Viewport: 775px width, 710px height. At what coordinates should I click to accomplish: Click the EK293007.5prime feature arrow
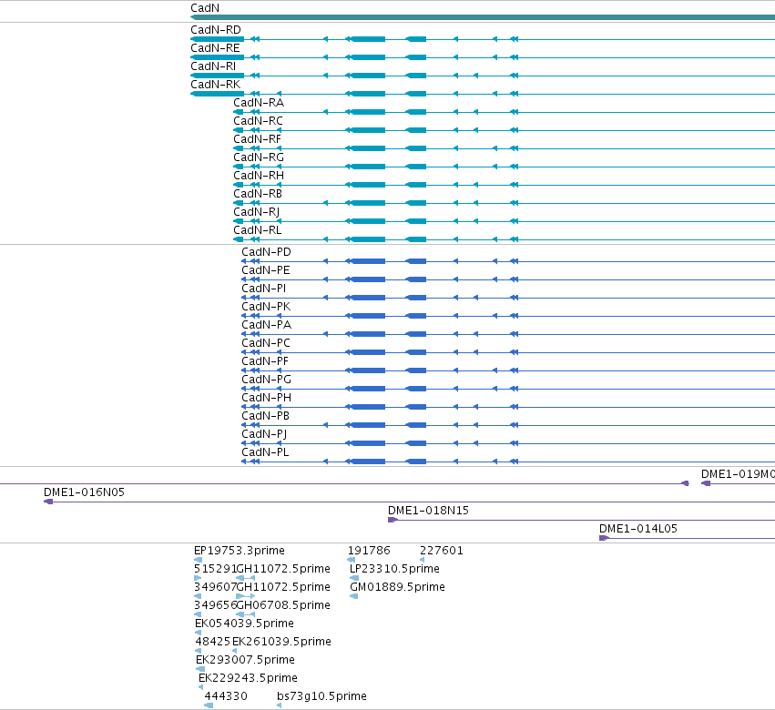[200, 669]
